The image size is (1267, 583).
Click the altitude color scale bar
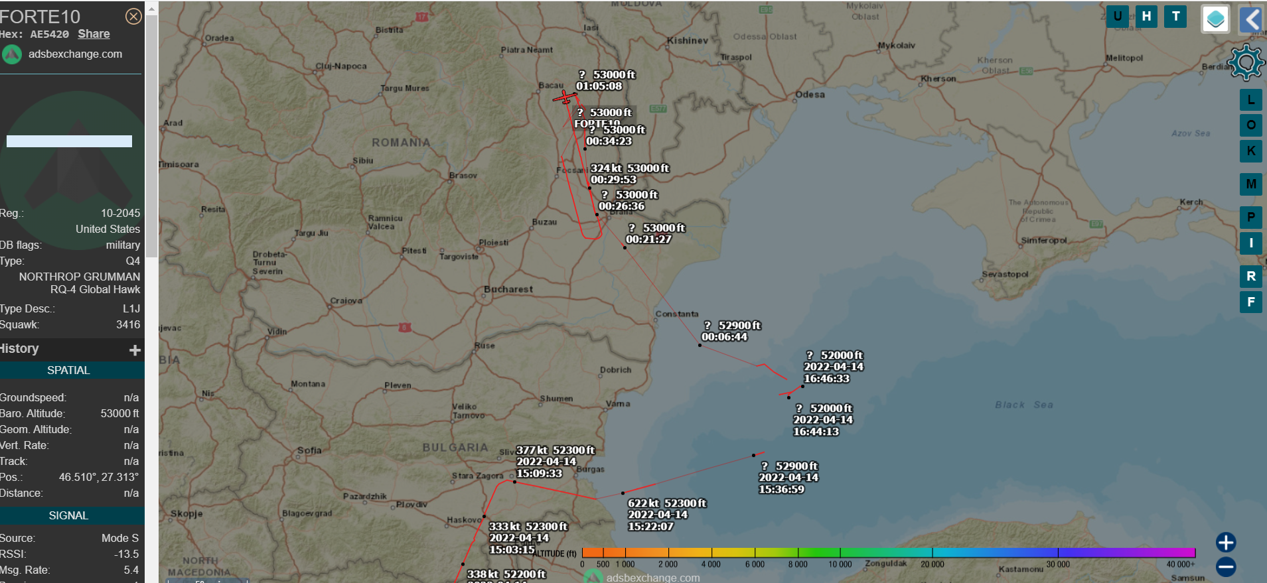pyautogui.click(x=888, y=552)
